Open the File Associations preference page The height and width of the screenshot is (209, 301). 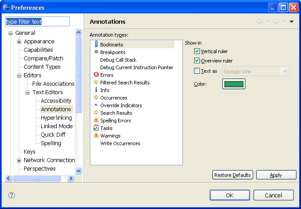coord(53,84)
